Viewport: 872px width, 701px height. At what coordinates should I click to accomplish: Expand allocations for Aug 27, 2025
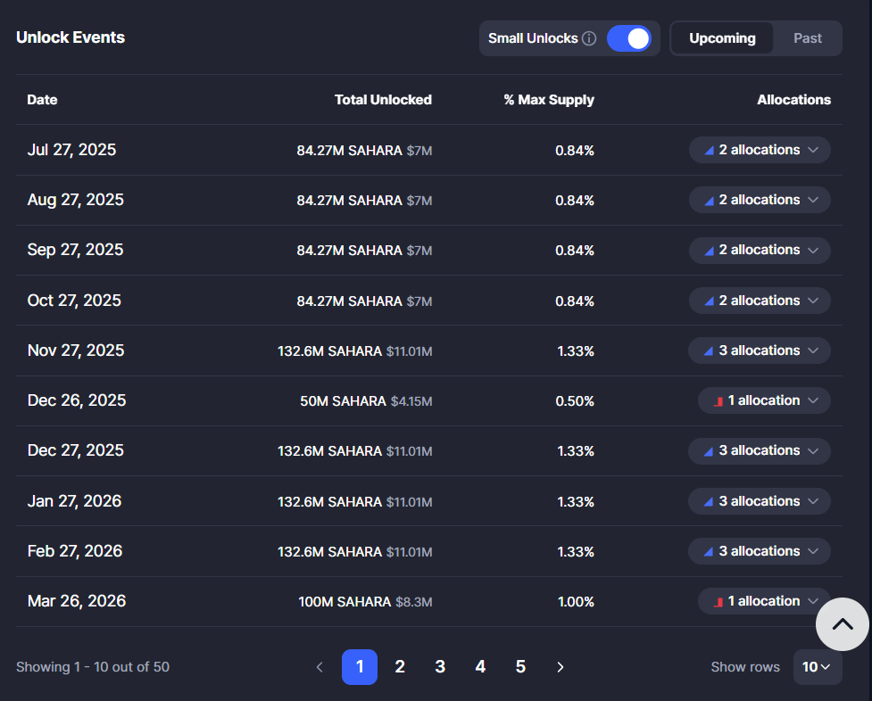[760, 200]
